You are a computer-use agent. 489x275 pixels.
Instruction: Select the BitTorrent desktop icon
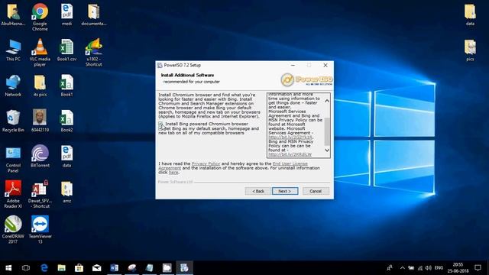pyautogui.click(x=40, y=156)
